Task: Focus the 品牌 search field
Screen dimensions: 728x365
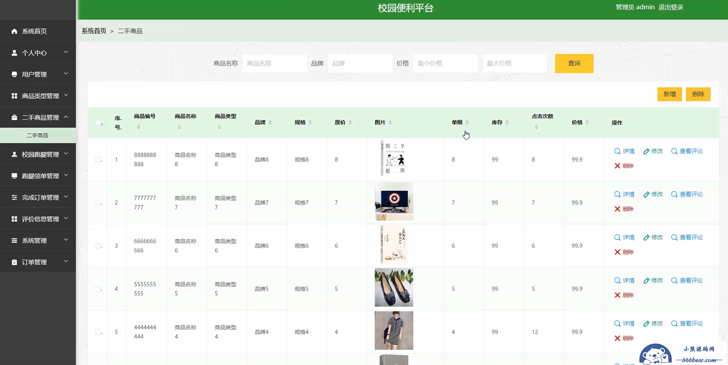Action: point(360,63)
